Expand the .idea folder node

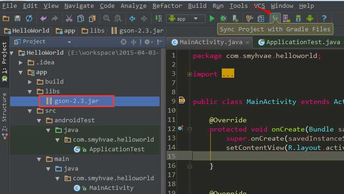(21, 63)
